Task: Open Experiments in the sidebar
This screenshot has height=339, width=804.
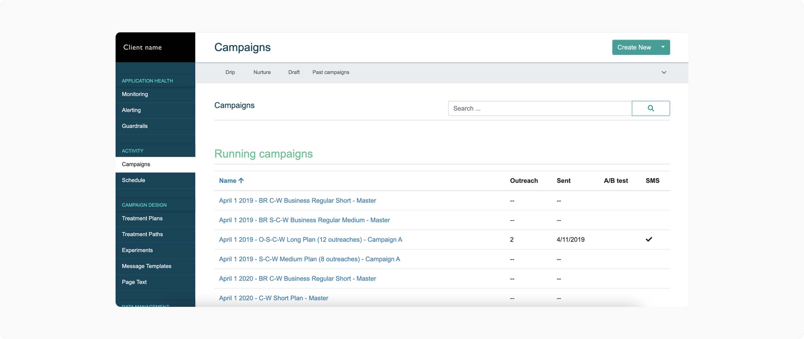Action: click(155, 250)
